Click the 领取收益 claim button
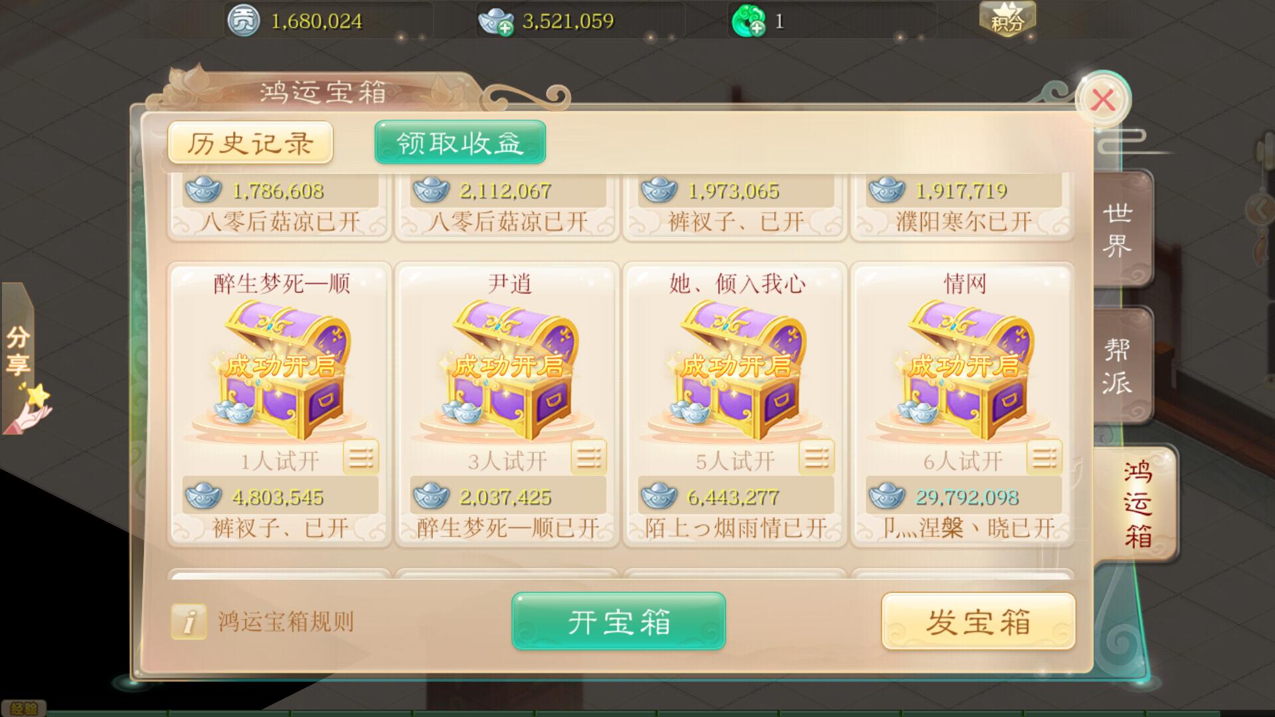Viewport: 1275px width, 717px height. (x=460, y=142)
